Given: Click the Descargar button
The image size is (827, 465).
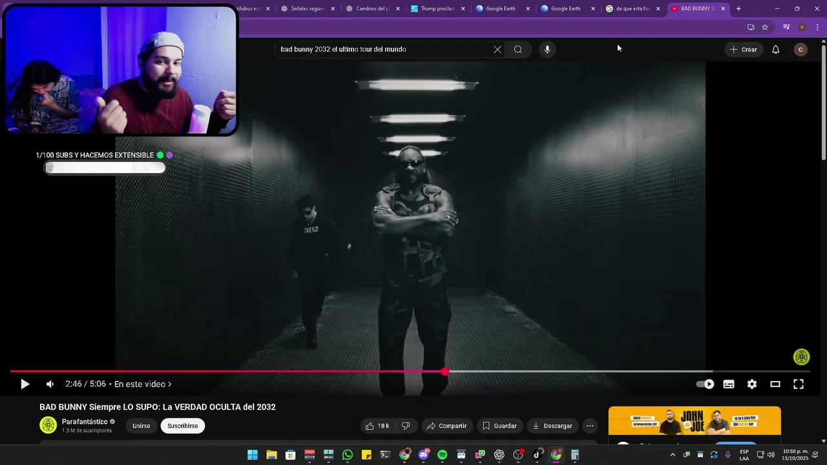Looking at the screenshot, I should (552, 426).
